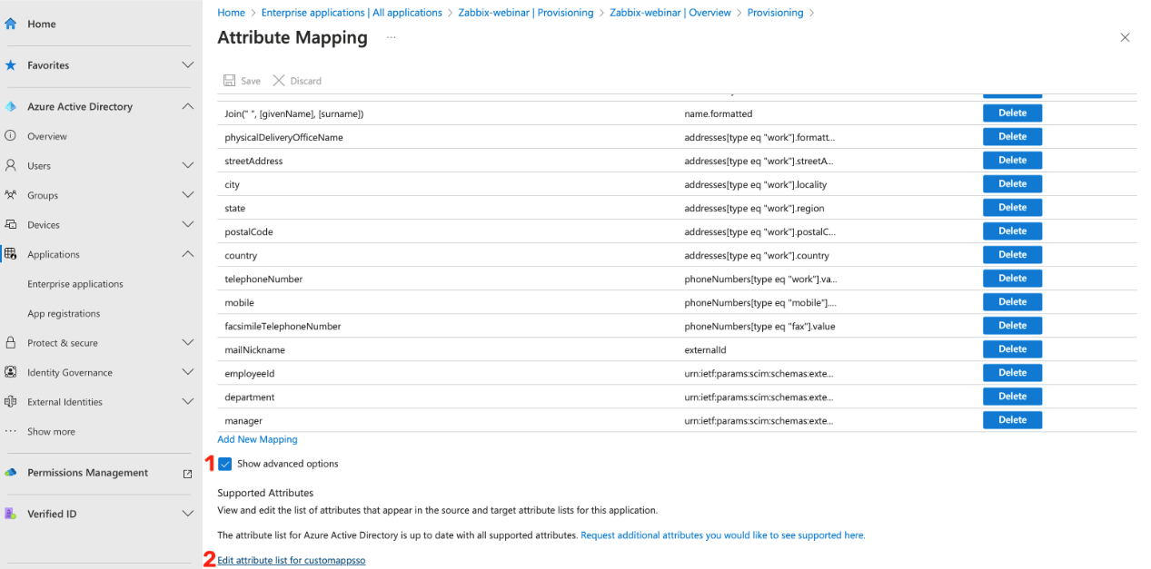
Task: Click the Devices icon
Action: (11, 224)
